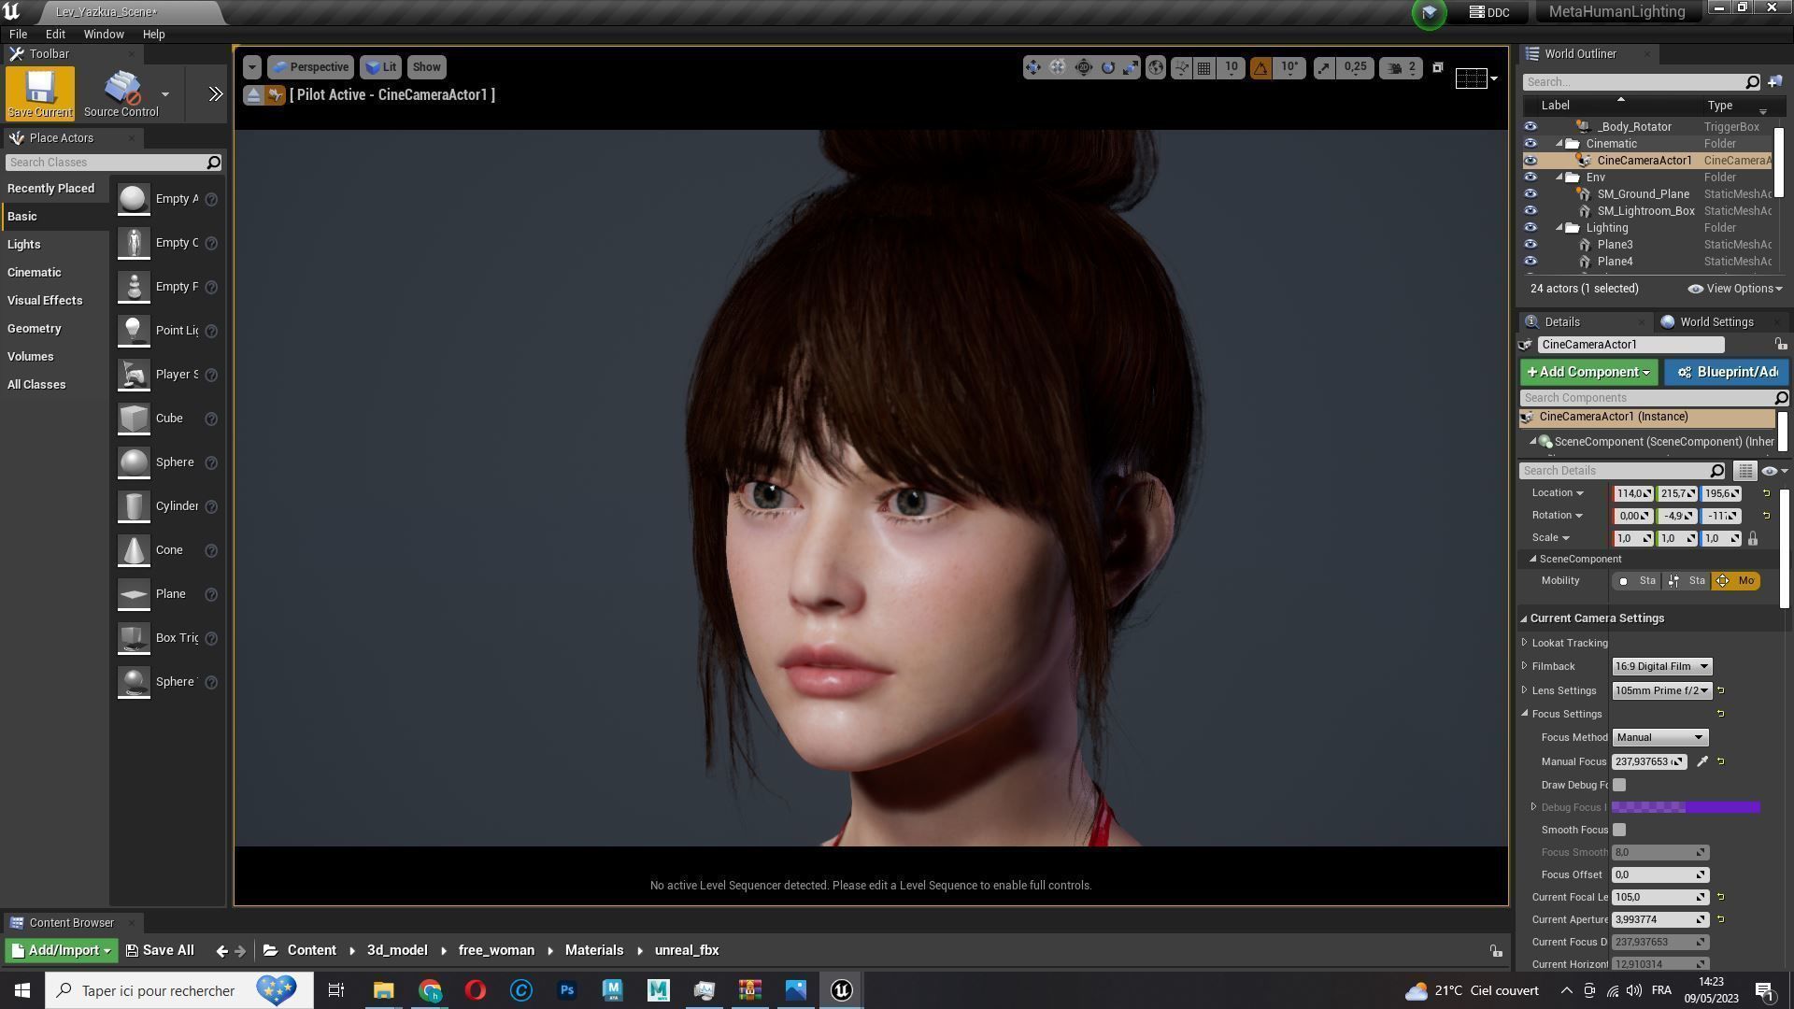Toggle world/local coordinate system globe icon
The width and height of the screenshot is (1794, 1009).
(1156, 67)
